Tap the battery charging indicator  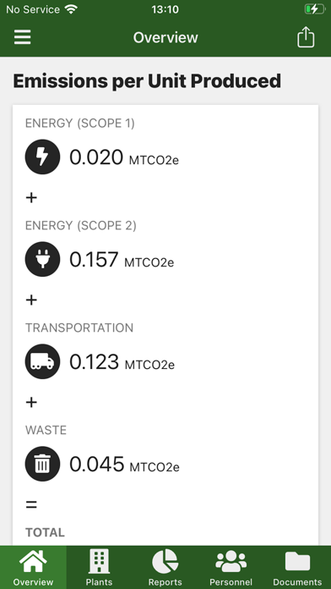click(x=314, y=9)
